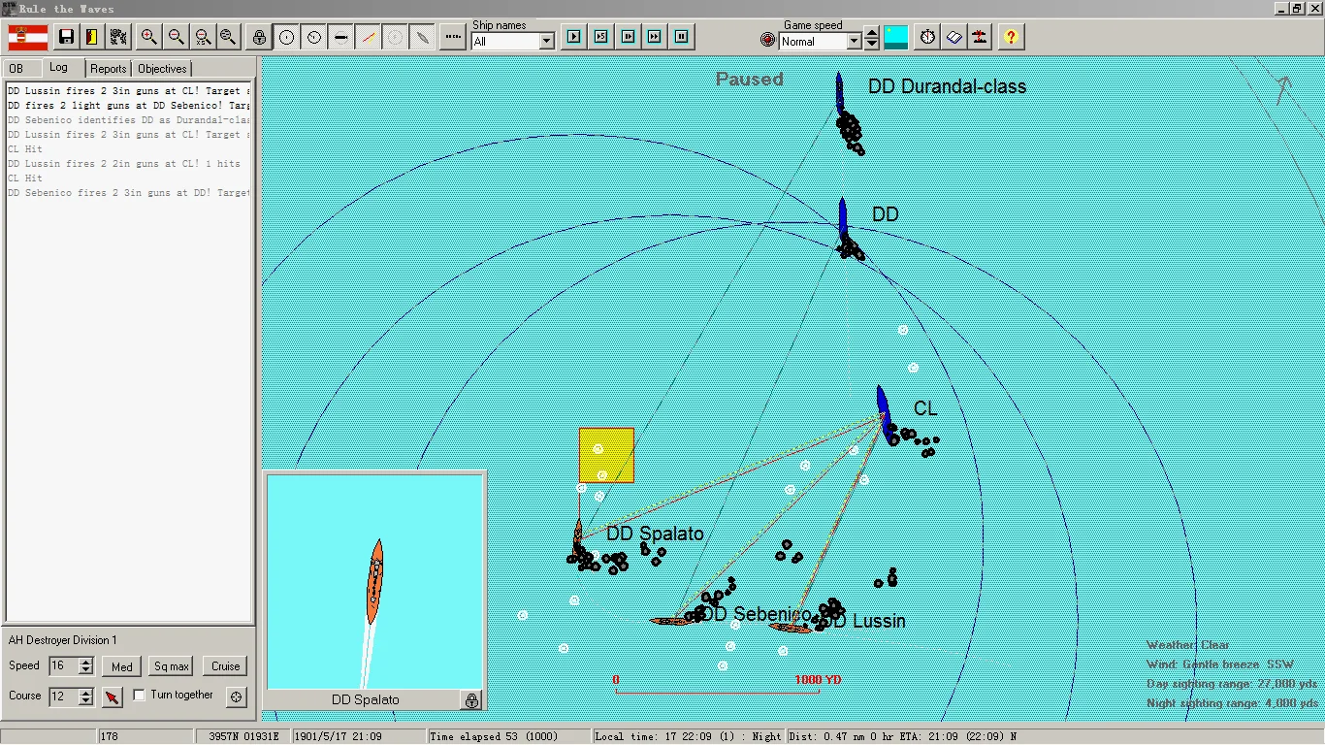Click 'Night sighting range: 4,000 yds' text
Viewport: 1325px width, 745px height.
1232,703
